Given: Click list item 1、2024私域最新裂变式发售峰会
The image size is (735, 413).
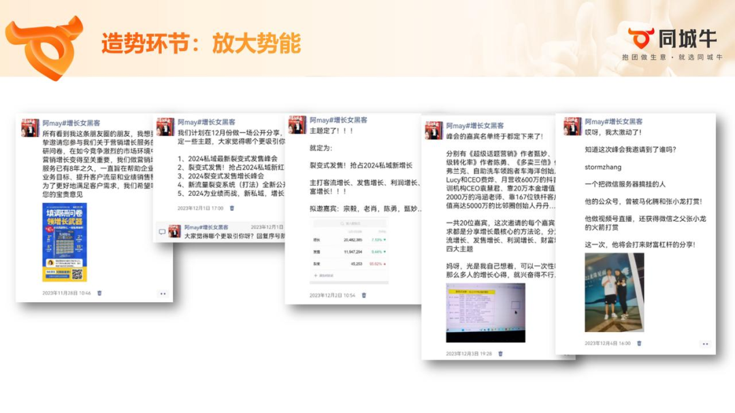Looking at the screenshot, I should click(227, 159).
